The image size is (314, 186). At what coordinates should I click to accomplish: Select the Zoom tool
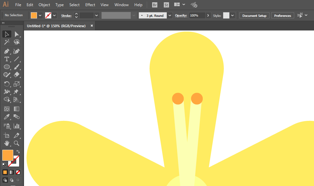pyautogui.click(x=17, y=143)
